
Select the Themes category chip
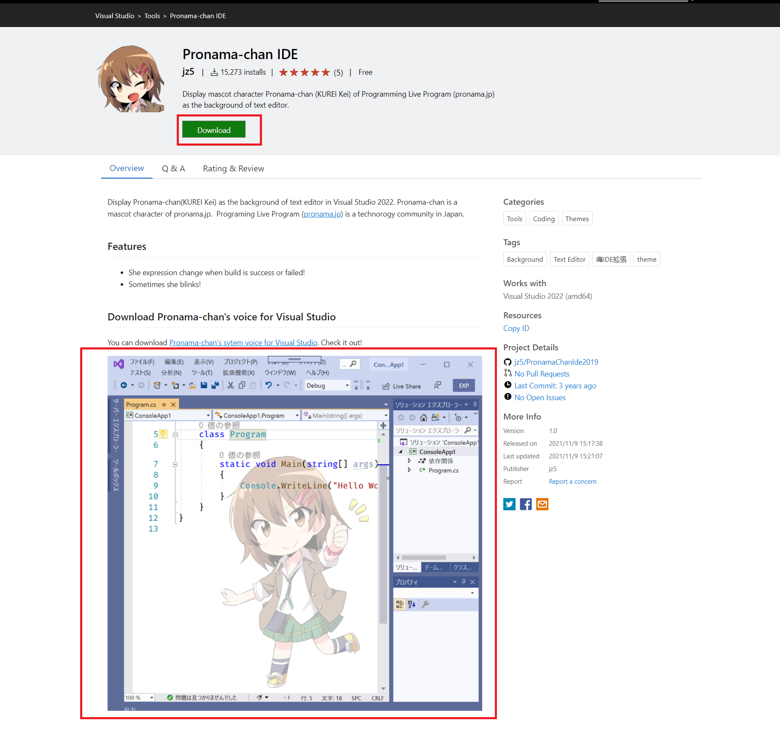pos(577,219)
